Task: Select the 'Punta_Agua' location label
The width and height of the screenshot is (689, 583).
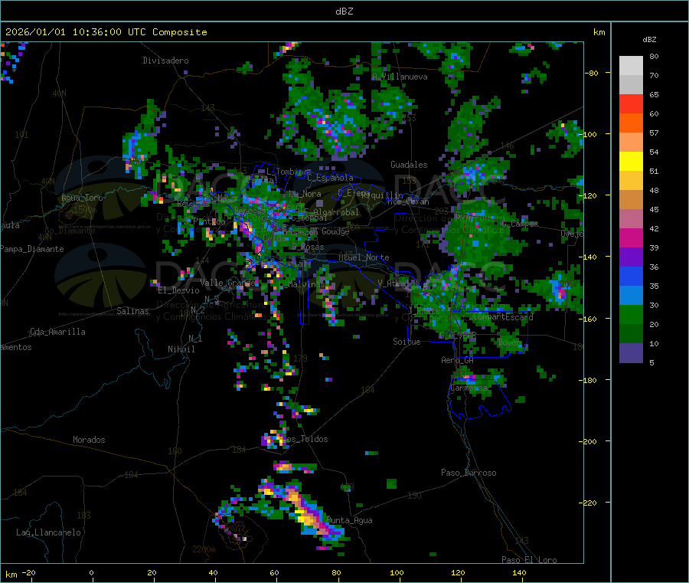Action: [x=349, y=520]
